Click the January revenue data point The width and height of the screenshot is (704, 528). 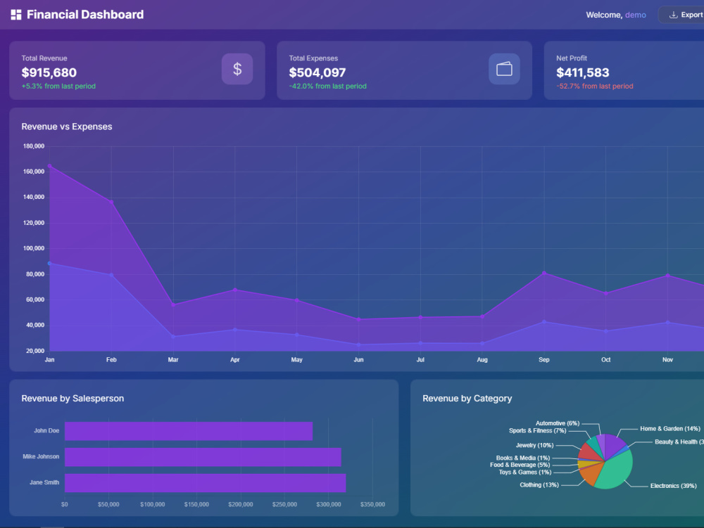(49, 166)
